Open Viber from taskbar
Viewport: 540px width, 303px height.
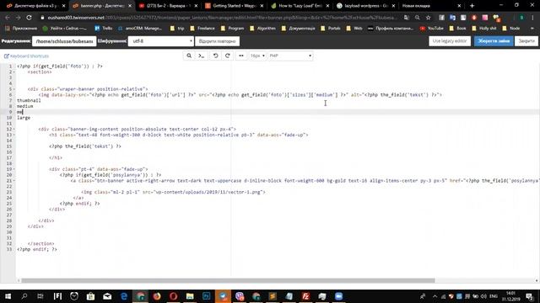tap(240, 296)
